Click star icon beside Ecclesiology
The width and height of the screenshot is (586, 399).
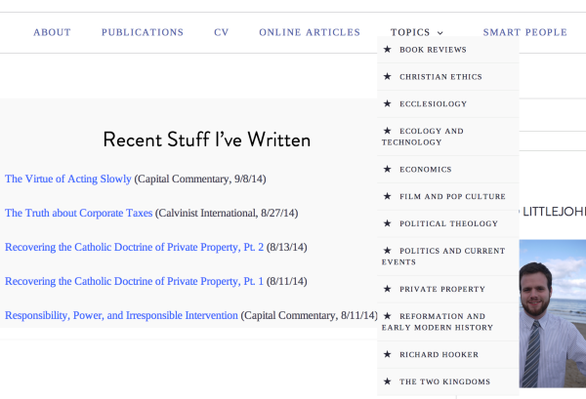[388, 104]
